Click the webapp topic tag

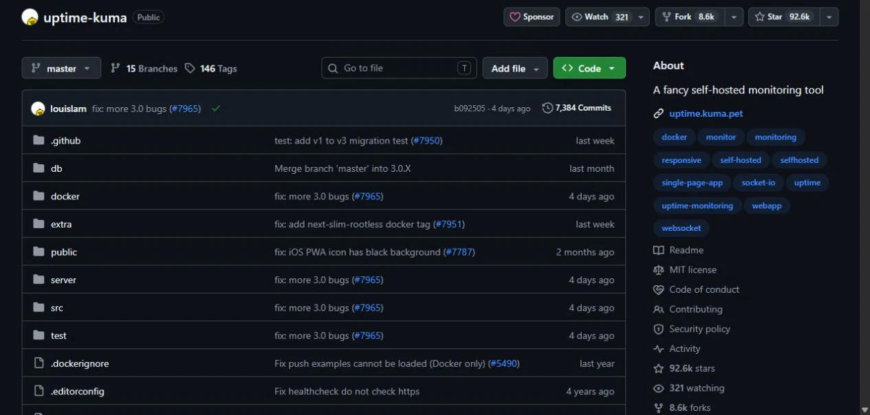click(767, 205)
